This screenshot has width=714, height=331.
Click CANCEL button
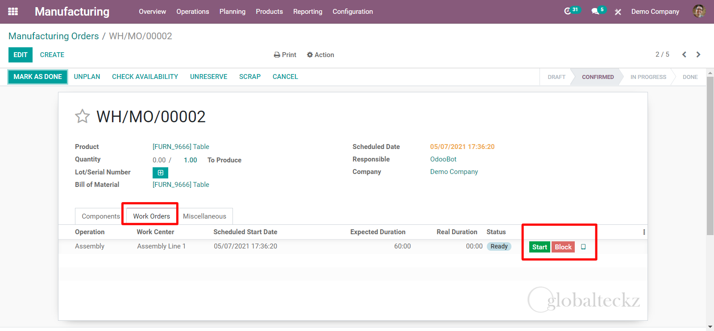285,77
